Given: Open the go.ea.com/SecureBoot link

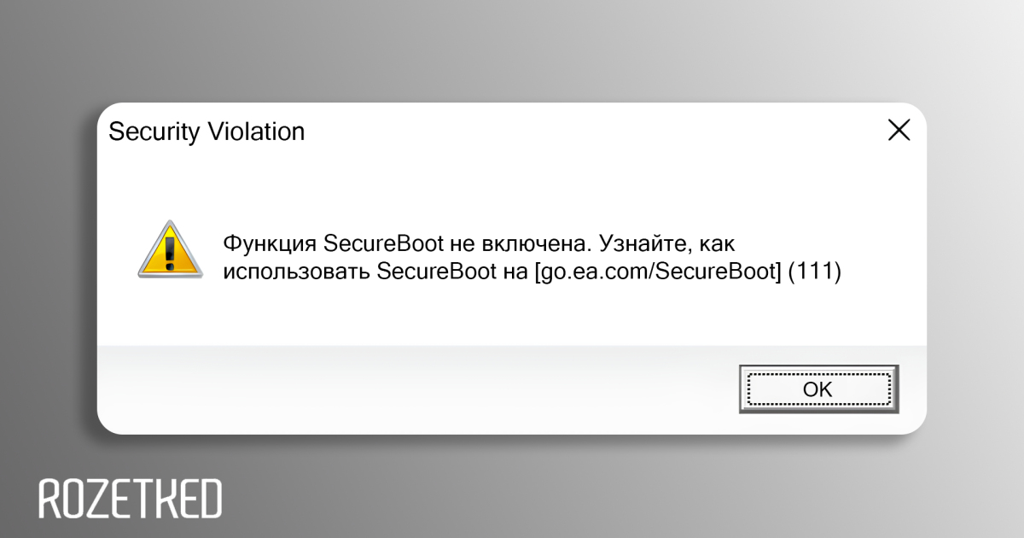Looking at the screenshot, I should (658, 272).
